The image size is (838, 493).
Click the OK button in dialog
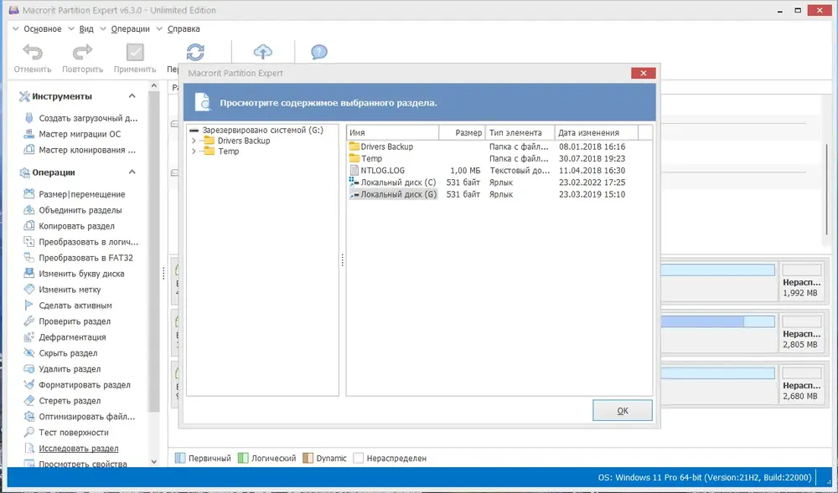point(623,410)
